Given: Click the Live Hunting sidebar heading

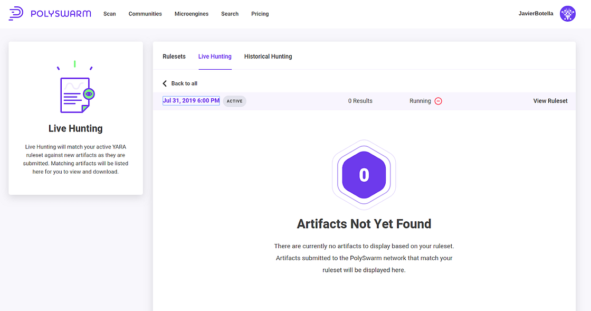Looking at the screenshot, I should pos(75,128).
